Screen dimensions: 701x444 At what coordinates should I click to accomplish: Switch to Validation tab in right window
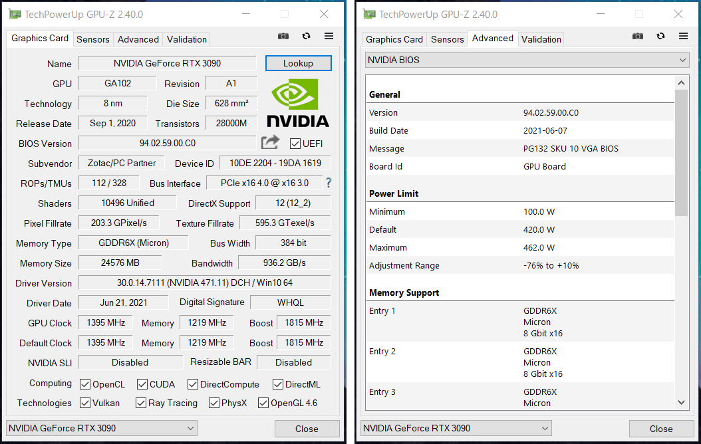point(541,39)
